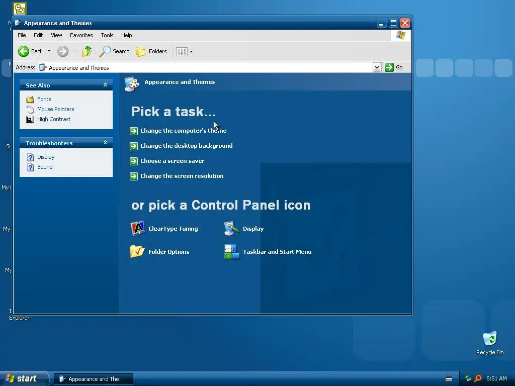Open the View menu

56,35
